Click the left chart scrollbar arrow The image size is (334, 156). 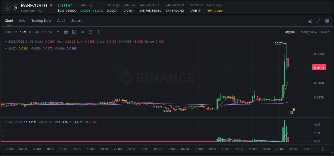click(x=2, y=136)
